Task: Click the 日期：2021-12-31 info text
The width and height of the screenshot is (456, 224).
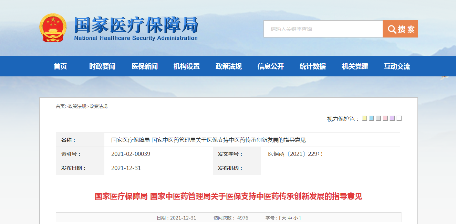Action: pyautogui.click(x=176, y=218)
